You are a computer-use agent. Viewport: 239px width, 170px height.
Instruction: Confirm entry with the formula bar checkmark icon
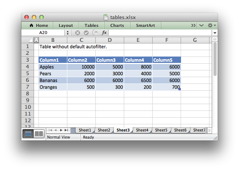(86, 33)
